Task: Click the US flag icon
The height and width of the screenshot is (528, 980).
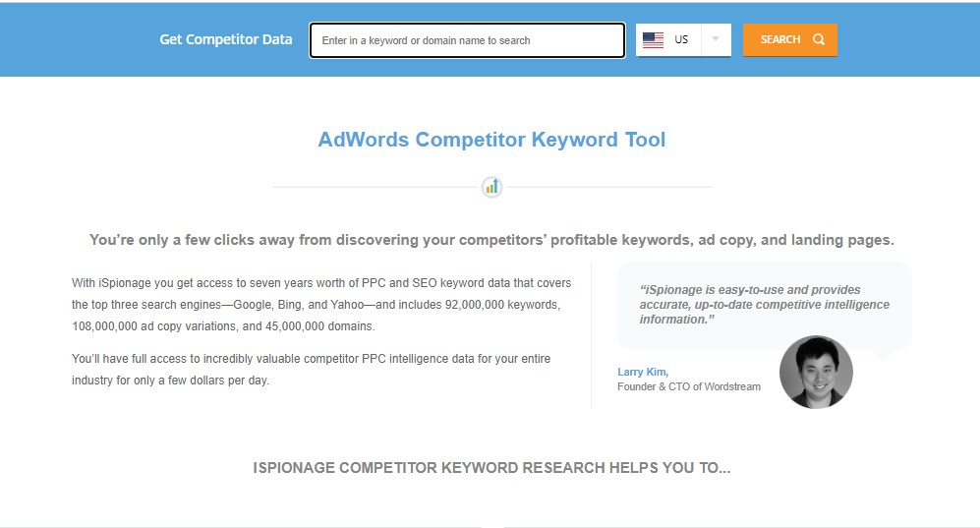Action: (x=653, y=40)
